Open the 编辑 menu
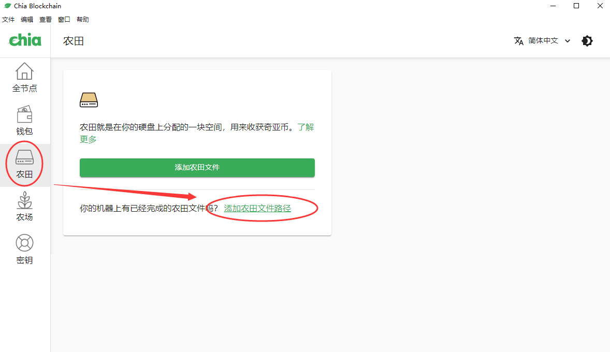The width and height of the screenshot is (610, 352). [x=27, y=20]
